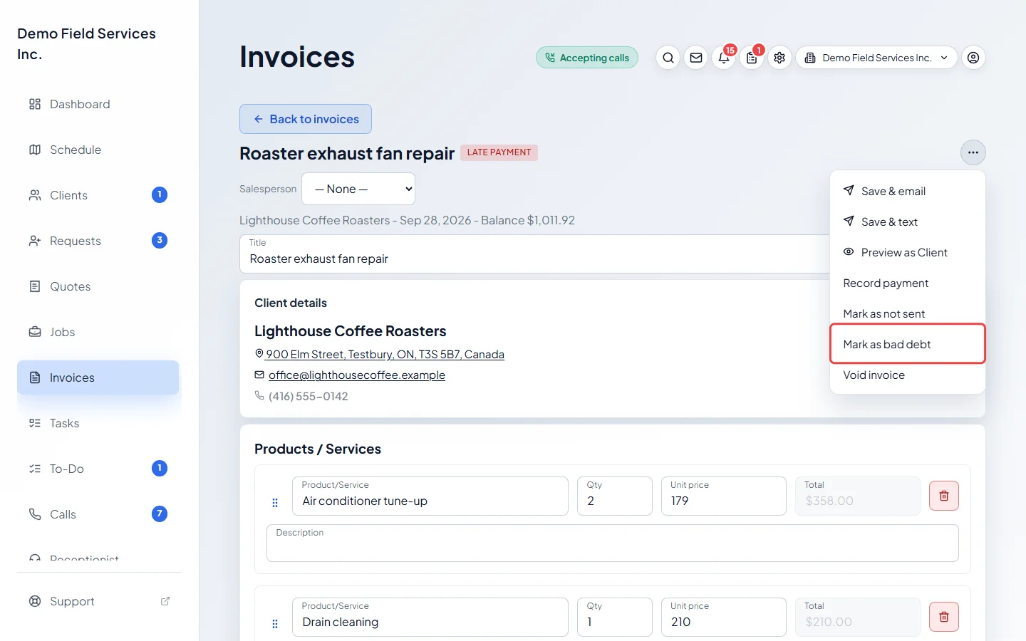The image size is (1026, 641).
Task: Open To-Do list in sidebar
Action: [98, 469]
